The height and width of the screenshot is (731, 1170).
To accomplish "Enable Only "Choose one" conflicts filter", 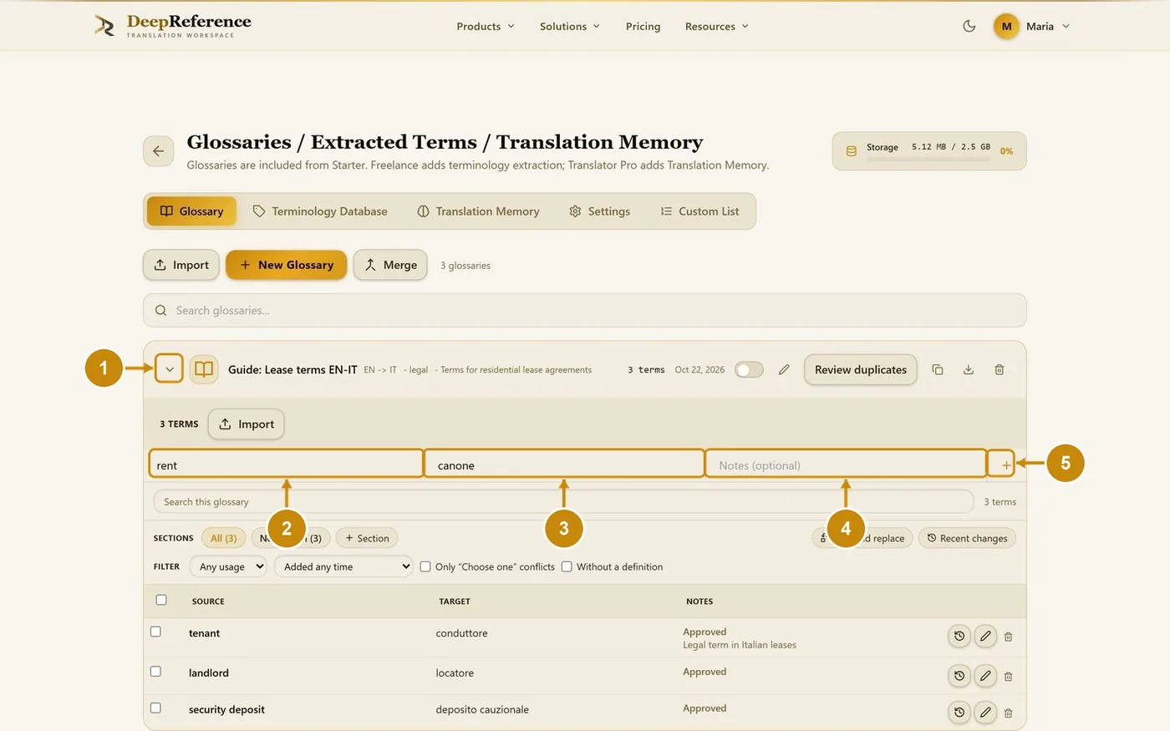I will pos(425,566).
